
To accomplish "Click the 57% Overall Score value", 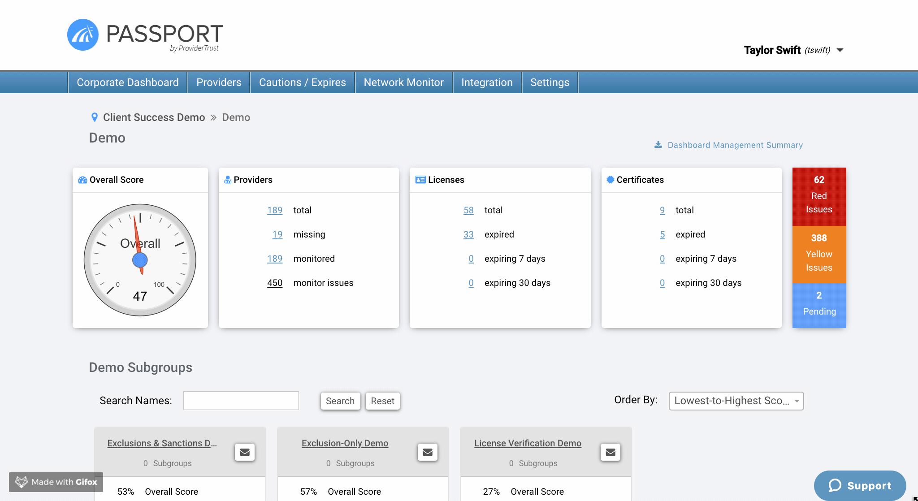I will [309, 492].
